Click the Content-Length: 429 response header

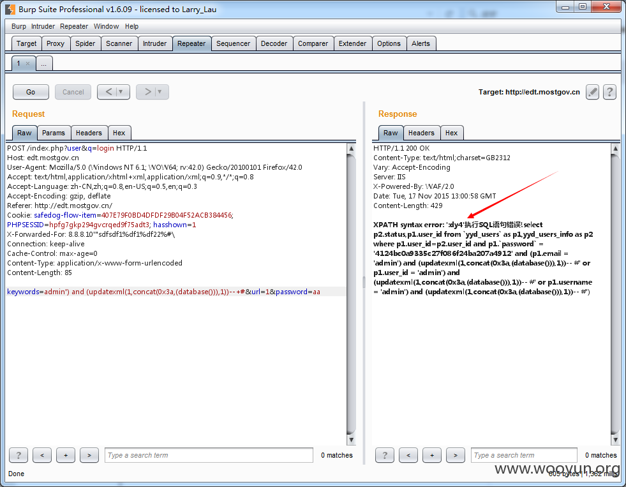[408, 206]
